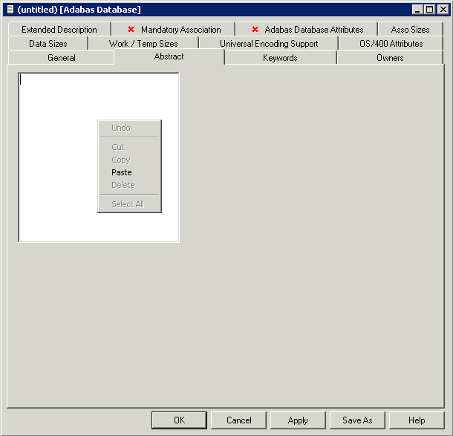This screenshot has height=436, width=453.
Task: Click the Save As button
Action: [357, 420]
